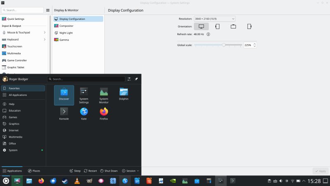Open the Discover shopping bag on the taskbar

click(197, 181)
